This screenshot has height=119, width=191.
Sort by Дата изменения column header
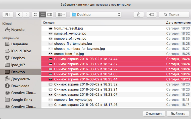(x=177, y=23)
